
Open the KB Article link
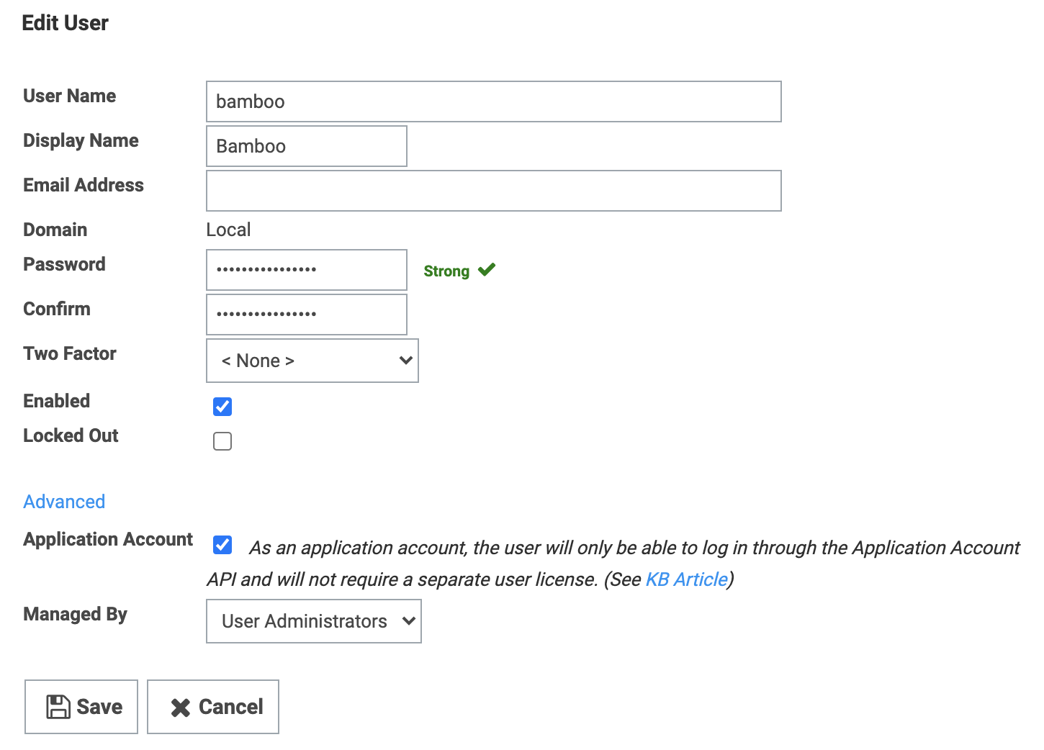[687, 579]
